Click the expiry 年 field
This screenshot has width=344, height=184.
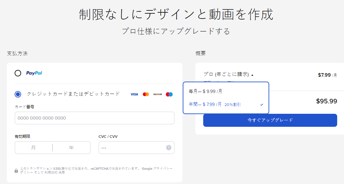[72, 148]
